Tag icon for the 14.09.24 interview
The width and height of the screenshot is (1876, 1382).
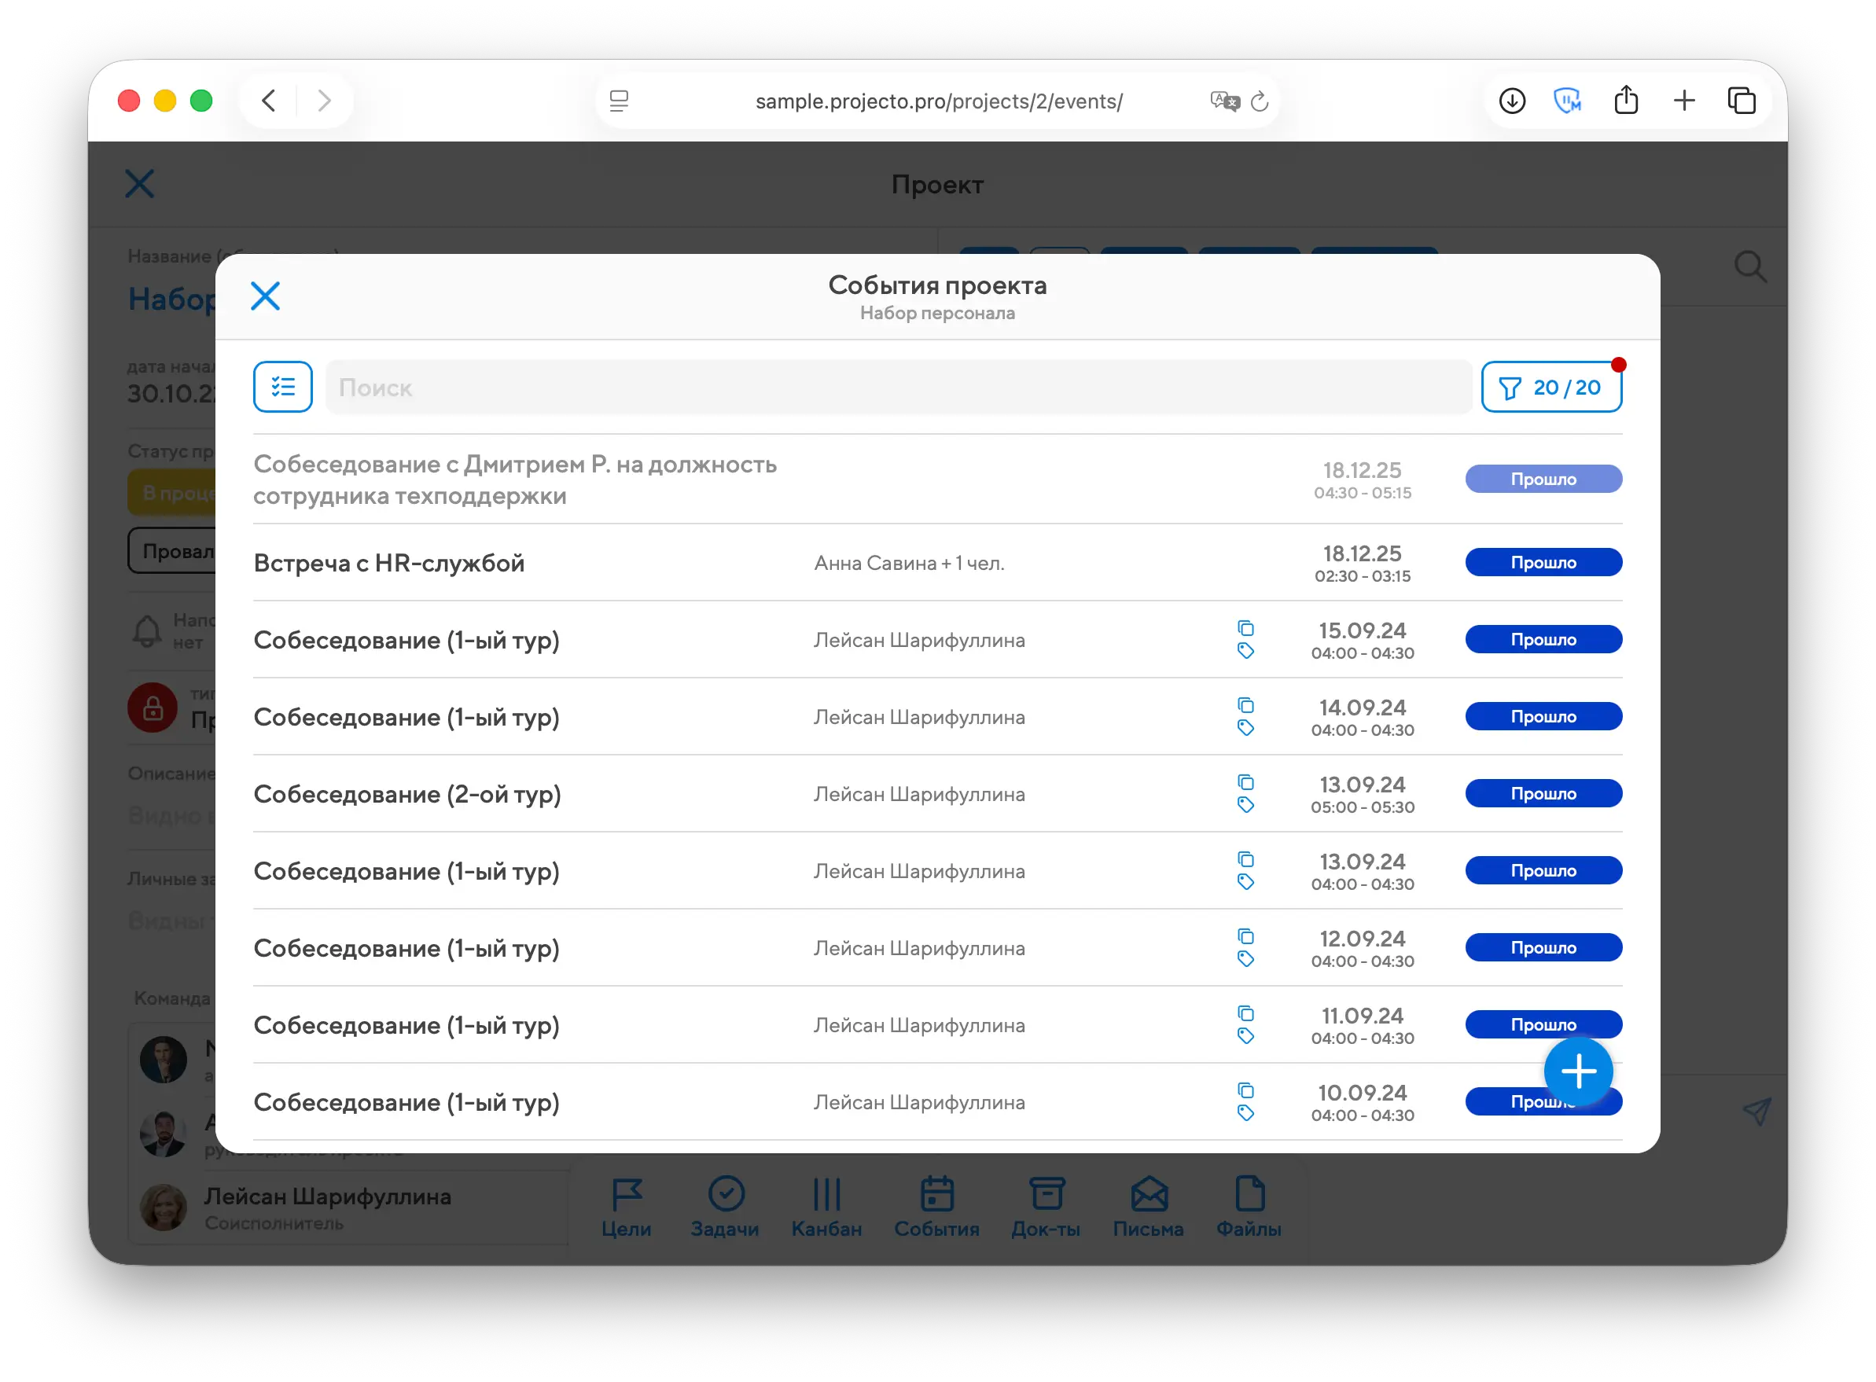tap(1245, 728)
